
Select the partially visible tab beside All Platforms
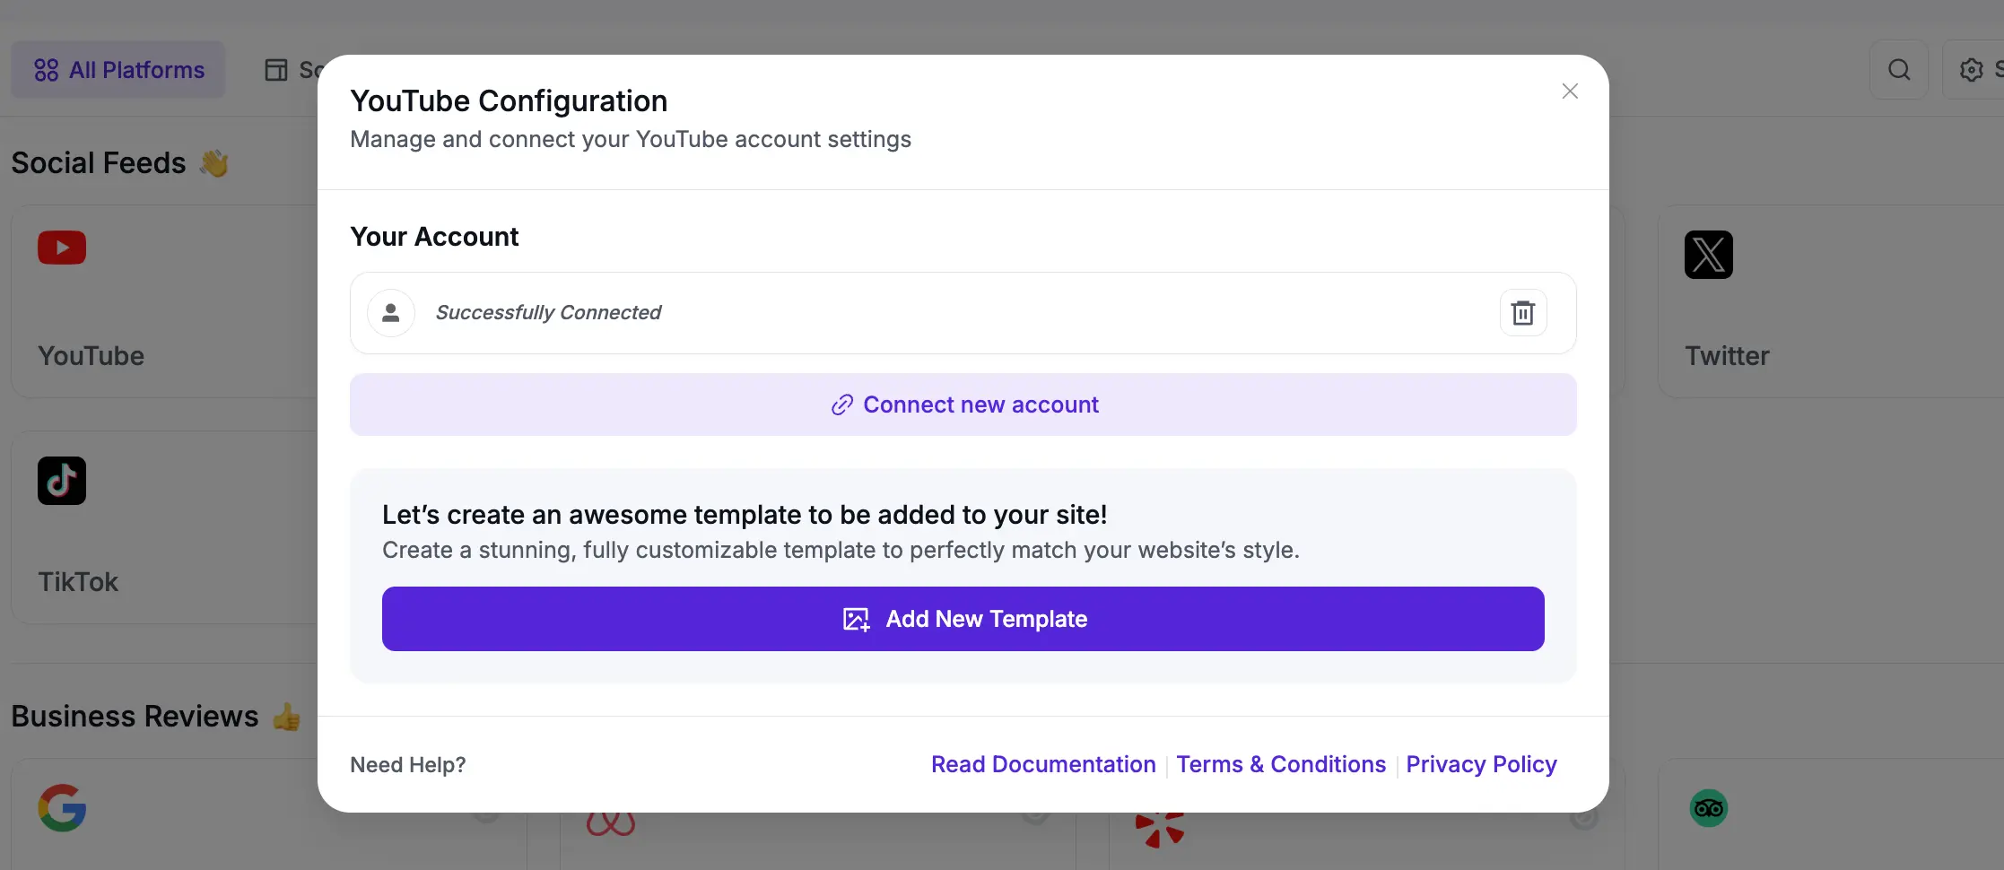coord(294,69)
